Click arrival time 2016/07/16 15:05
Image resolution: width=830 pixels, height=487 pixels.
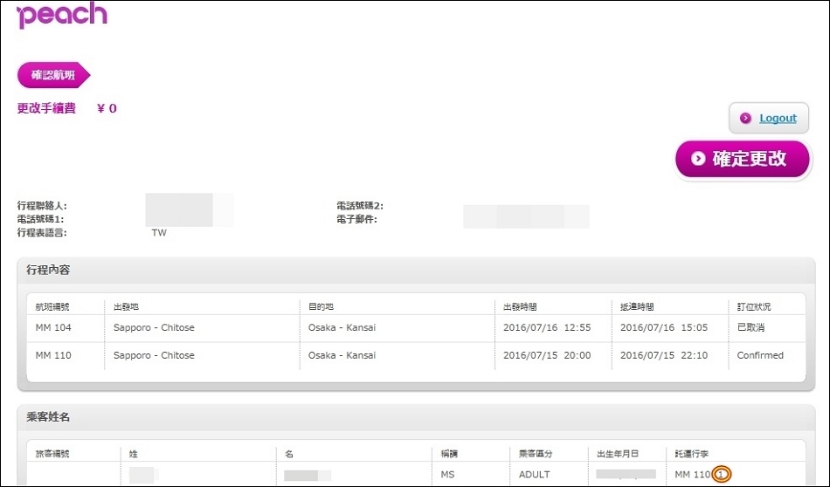pos(664,327)
